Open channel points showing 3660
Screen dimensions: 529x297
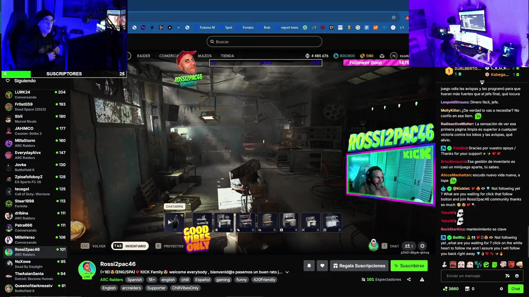click(x=450, y=289)
